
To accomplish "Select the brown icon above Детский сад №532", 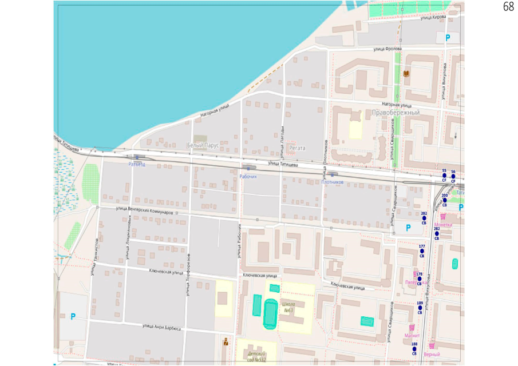I will (x=226, y=343).
